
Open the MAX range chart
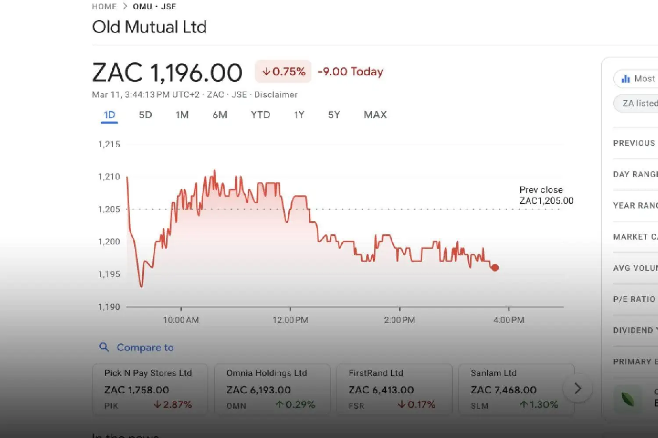375,115
